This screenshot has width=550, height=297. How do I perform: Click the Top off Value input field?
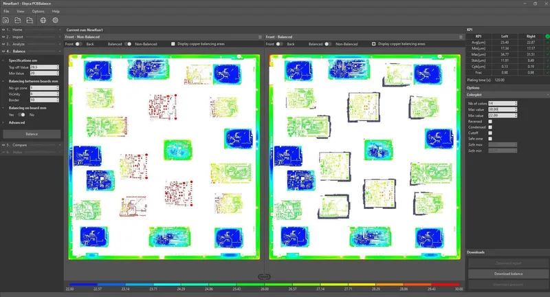44,67
